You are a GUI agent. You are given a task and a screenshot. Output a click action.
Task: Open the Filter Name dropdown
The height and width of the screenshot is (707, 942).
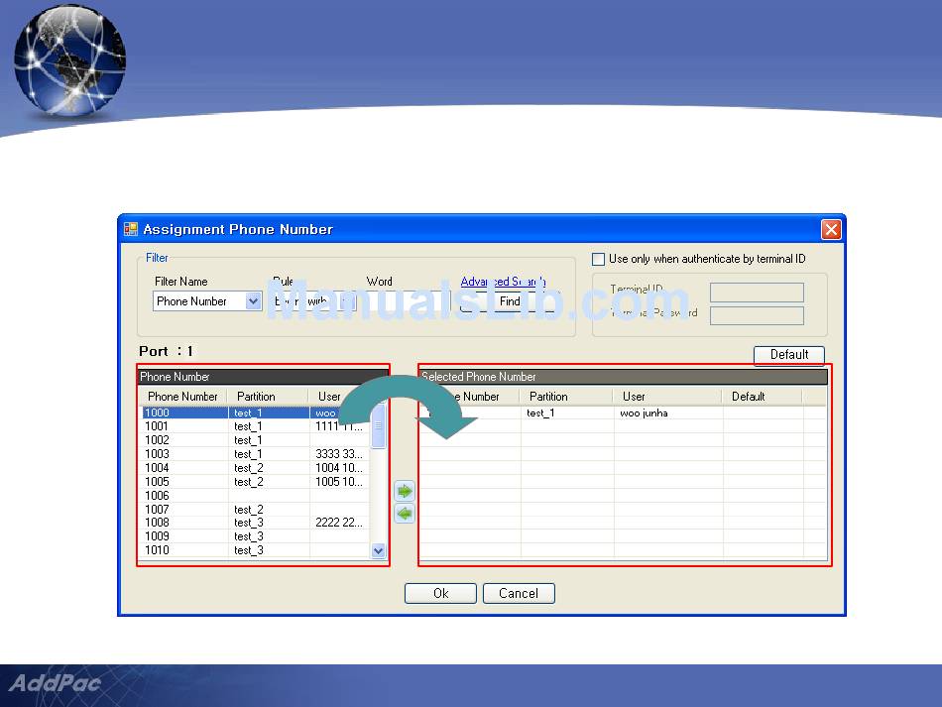tap(253, 301)
